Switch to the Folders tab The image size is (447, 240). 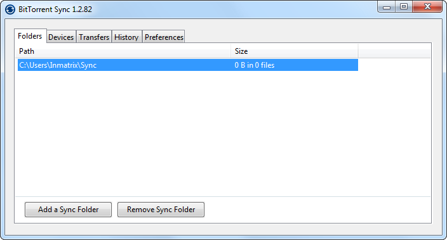(x=30, y=36)
